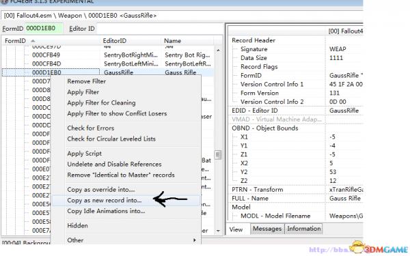Click the record list scrollbar thumb
Viewport: 410px width, 256px height.
point(218,155)
